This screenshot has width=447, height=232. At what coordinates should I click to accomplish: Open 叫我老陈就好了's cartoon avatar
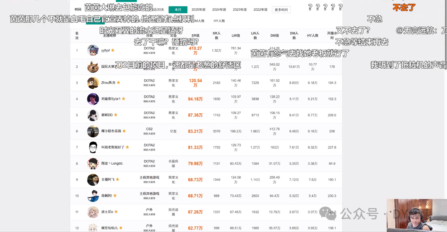point(93,147)
